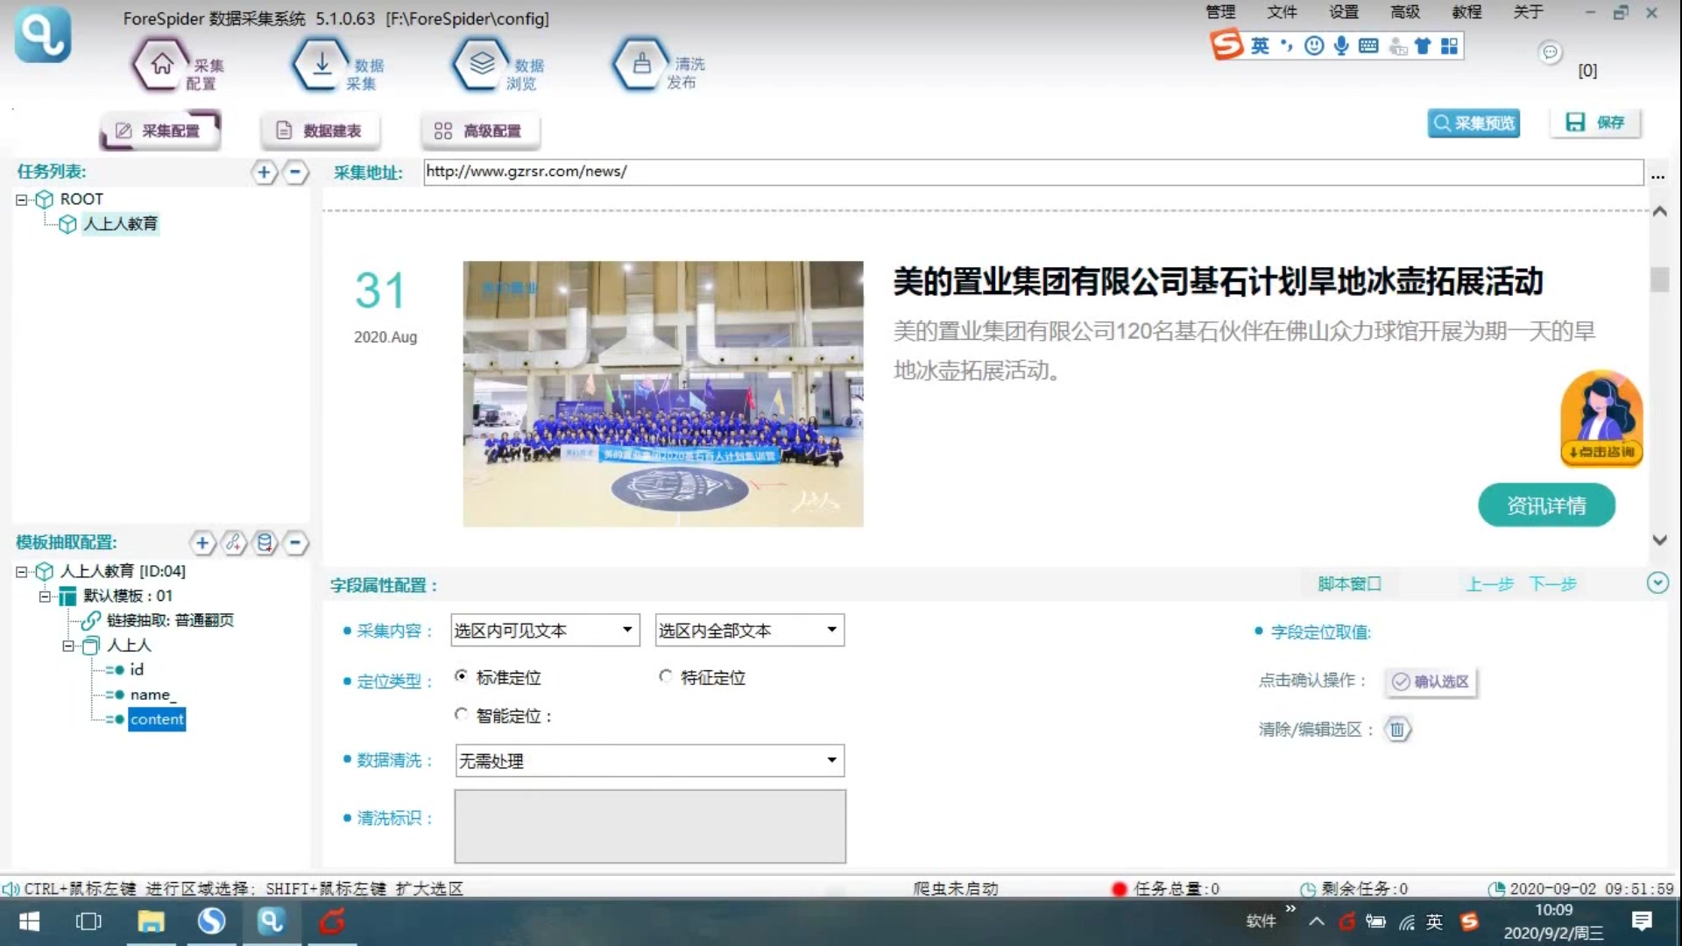Screen dimensions: 1682x946
Task: Click the trash icon beside 清除/编辑选区
Action: point(1397,729)
